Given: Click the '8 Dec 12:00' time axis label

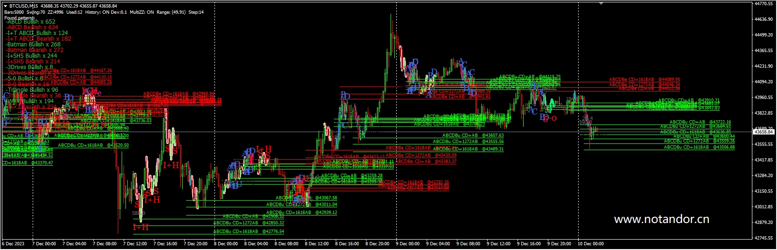Looking at the screenshot, I should (317, 244).
